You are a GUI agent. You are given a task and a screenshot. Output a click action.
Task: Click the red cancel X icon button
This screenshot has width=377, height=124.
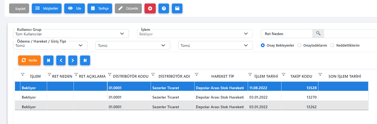(x=150, y=9)
